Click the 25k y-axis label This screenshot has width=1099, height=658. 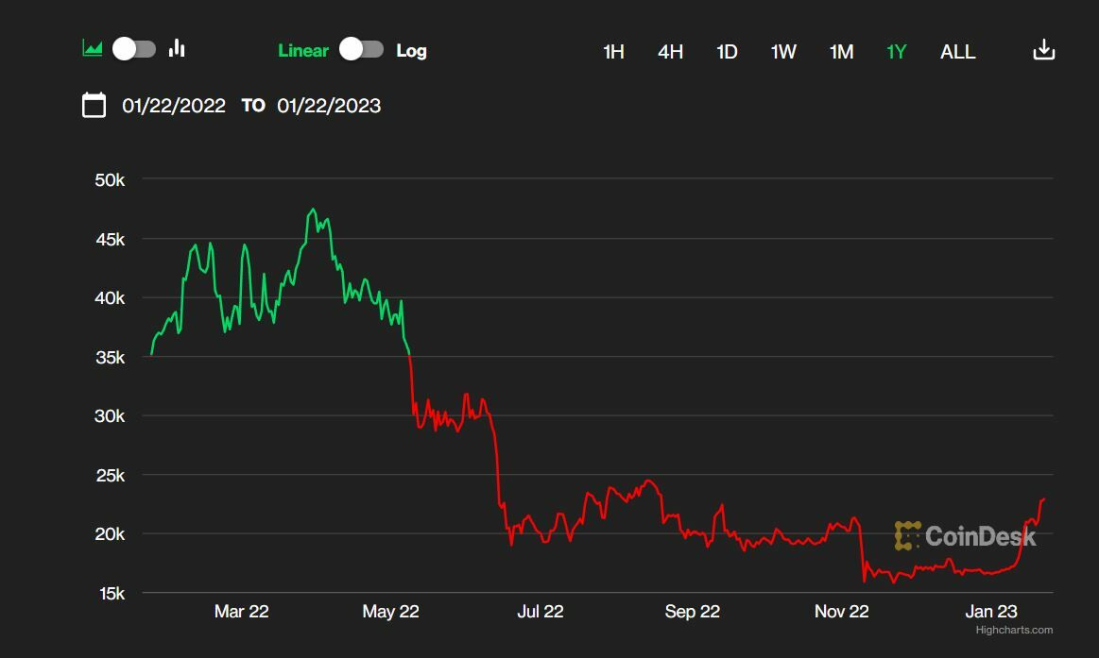[110, 476]
